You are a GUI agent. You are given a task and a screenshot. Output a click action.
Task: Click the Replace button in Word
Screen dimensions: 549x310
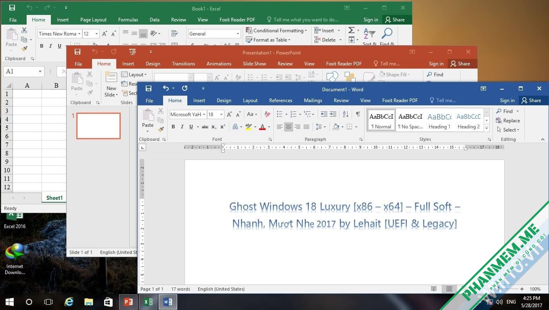508,121
